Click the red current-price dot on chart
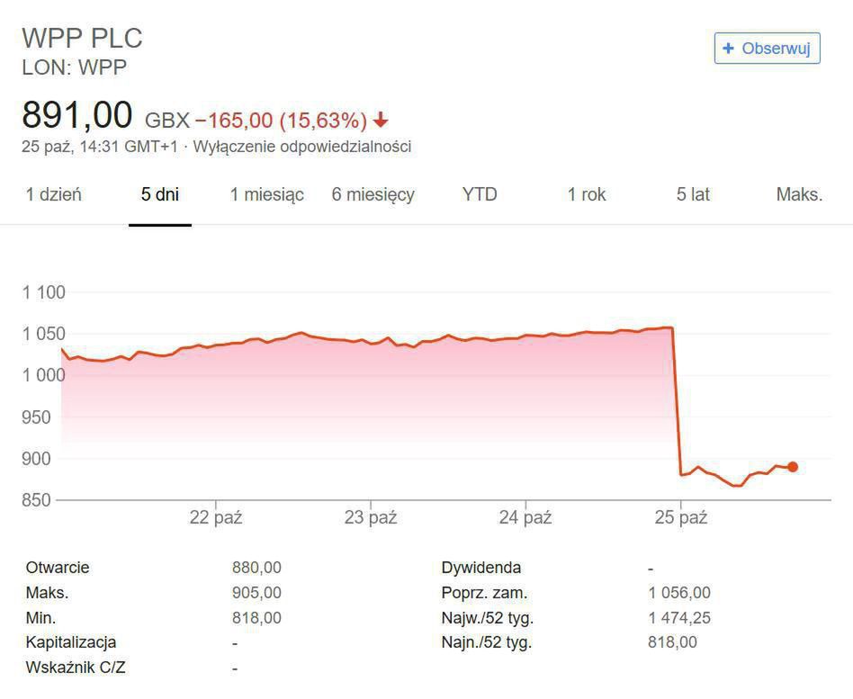 coord(793,467)
